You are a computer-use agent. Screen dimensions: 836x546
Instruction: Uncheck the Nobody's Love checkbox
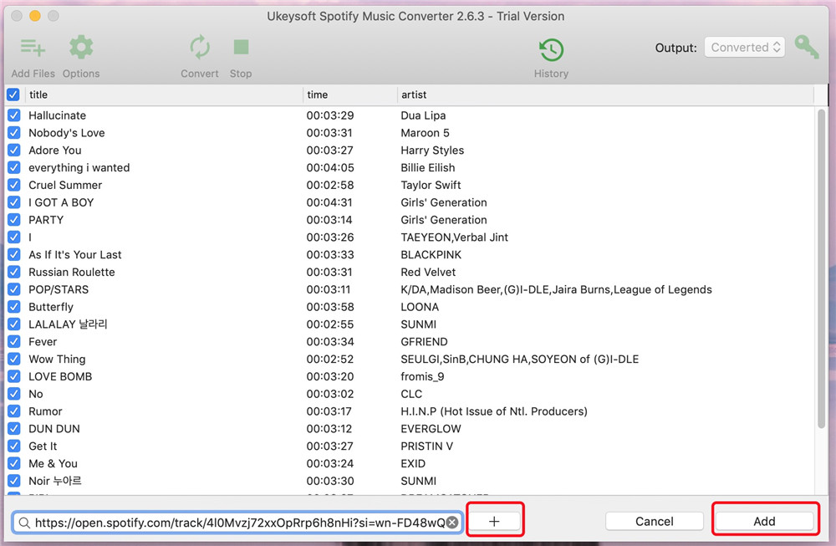point(14,133)
